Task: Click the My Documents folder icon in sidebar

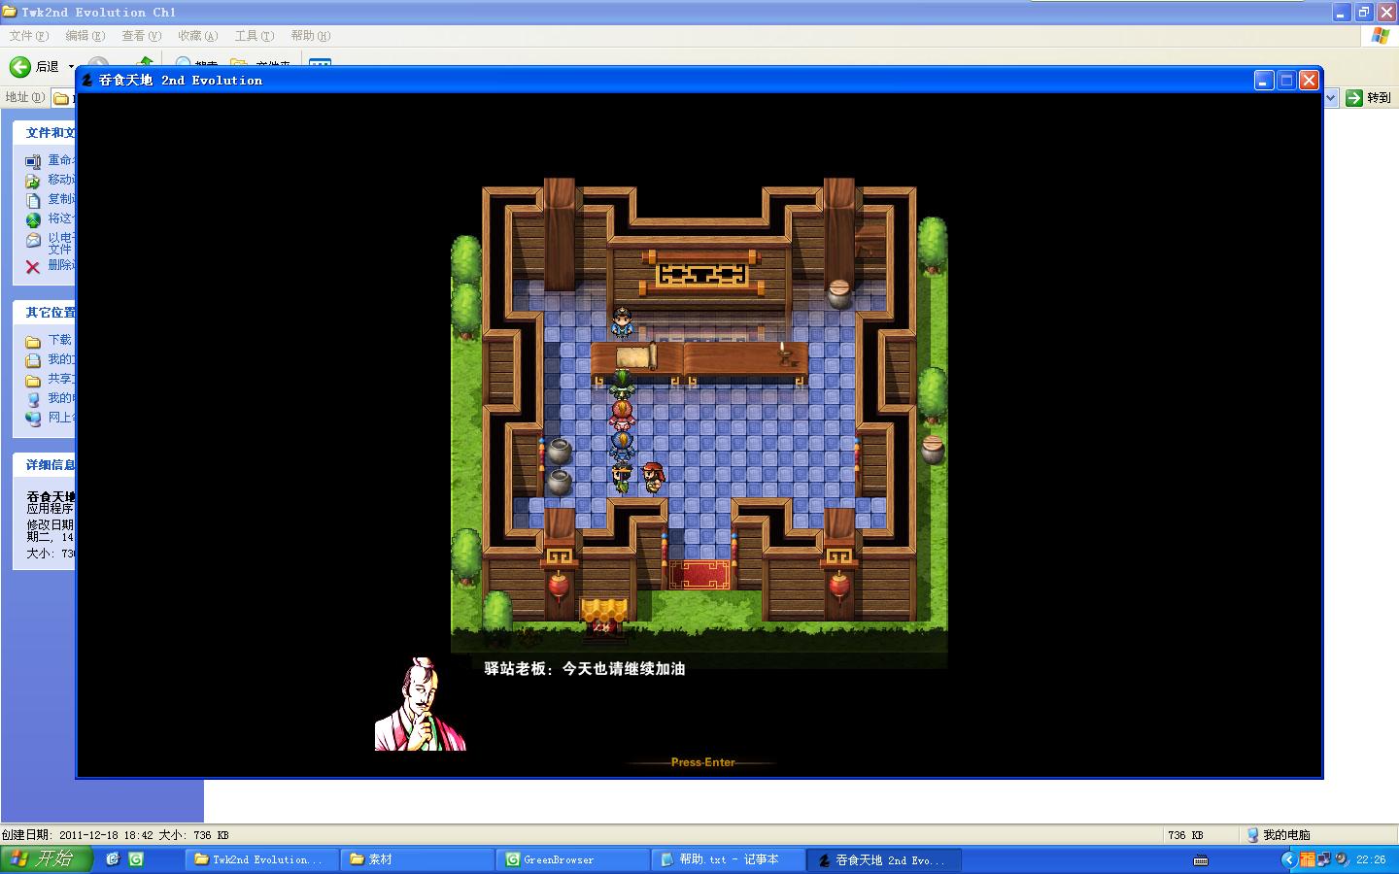Action: click(33, 360)
